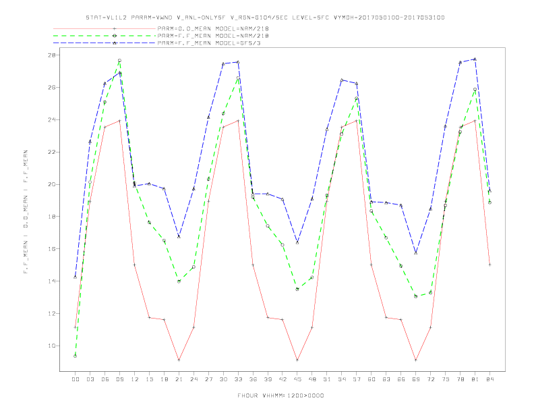Click the chart title starting with STAT=VL1L2

pyautogui.click(x=265, y=18)
